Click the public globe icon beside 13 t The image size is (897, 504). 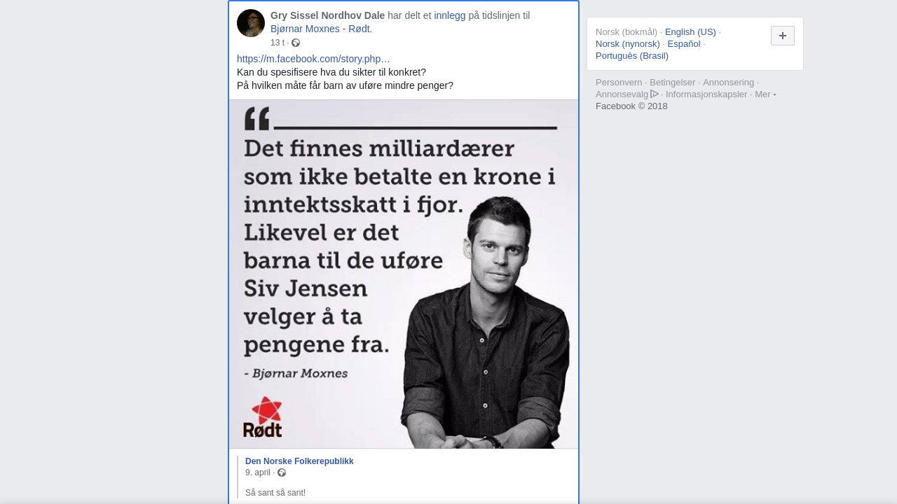(x=296, y=43)
